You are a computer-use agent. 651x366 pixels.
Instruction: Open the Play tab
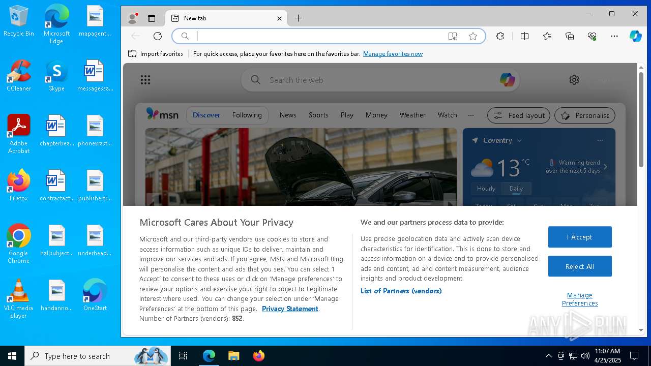click(347, 115)
